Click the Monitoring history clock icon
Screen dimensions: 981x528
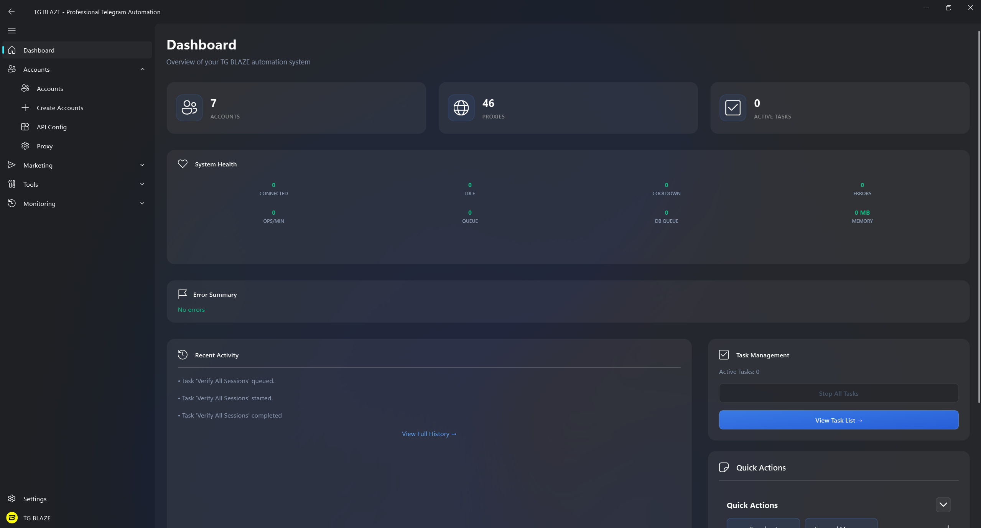tap(12, 203)
